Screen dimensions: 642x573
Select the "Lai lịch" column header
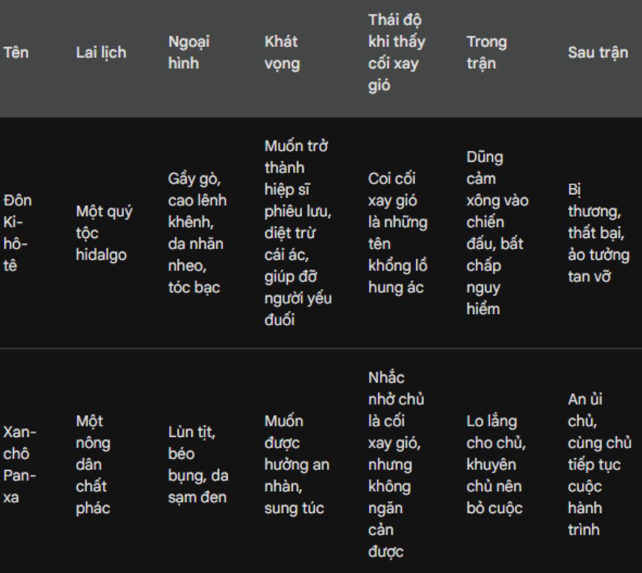(x=101, y=52)
